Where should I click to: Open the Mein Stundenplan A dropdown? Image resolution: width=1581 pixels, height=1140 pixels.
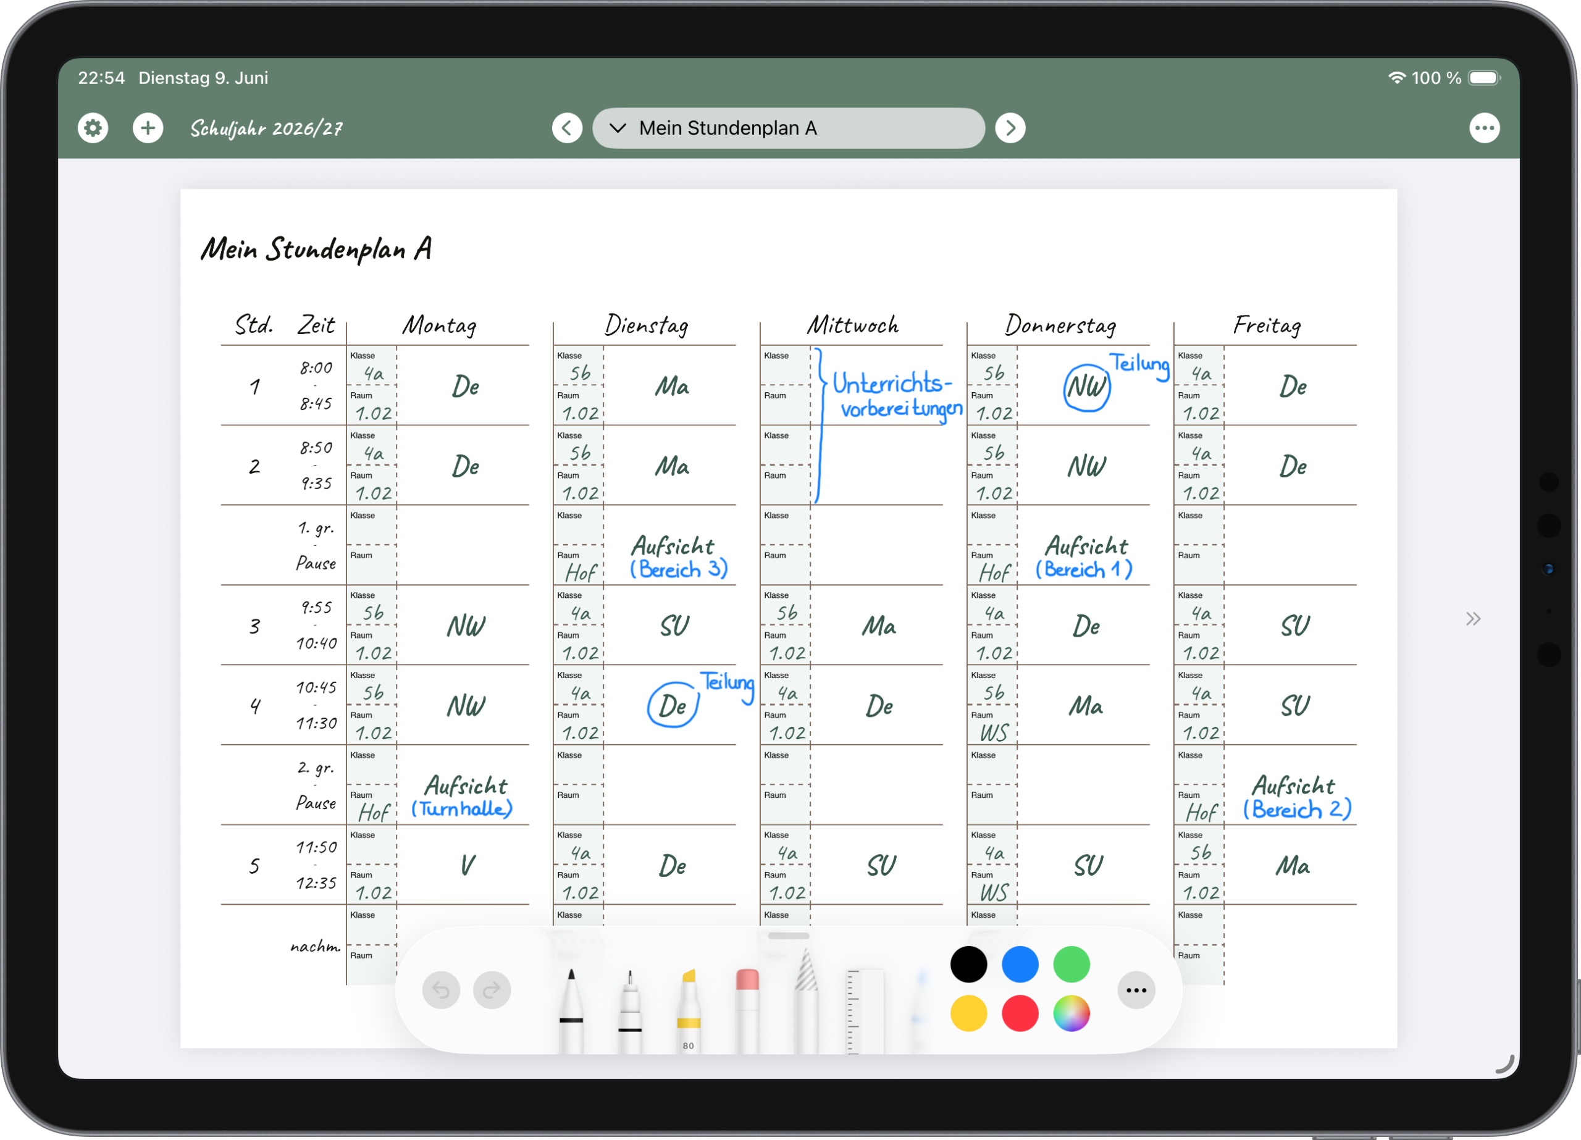pos(789,128)
